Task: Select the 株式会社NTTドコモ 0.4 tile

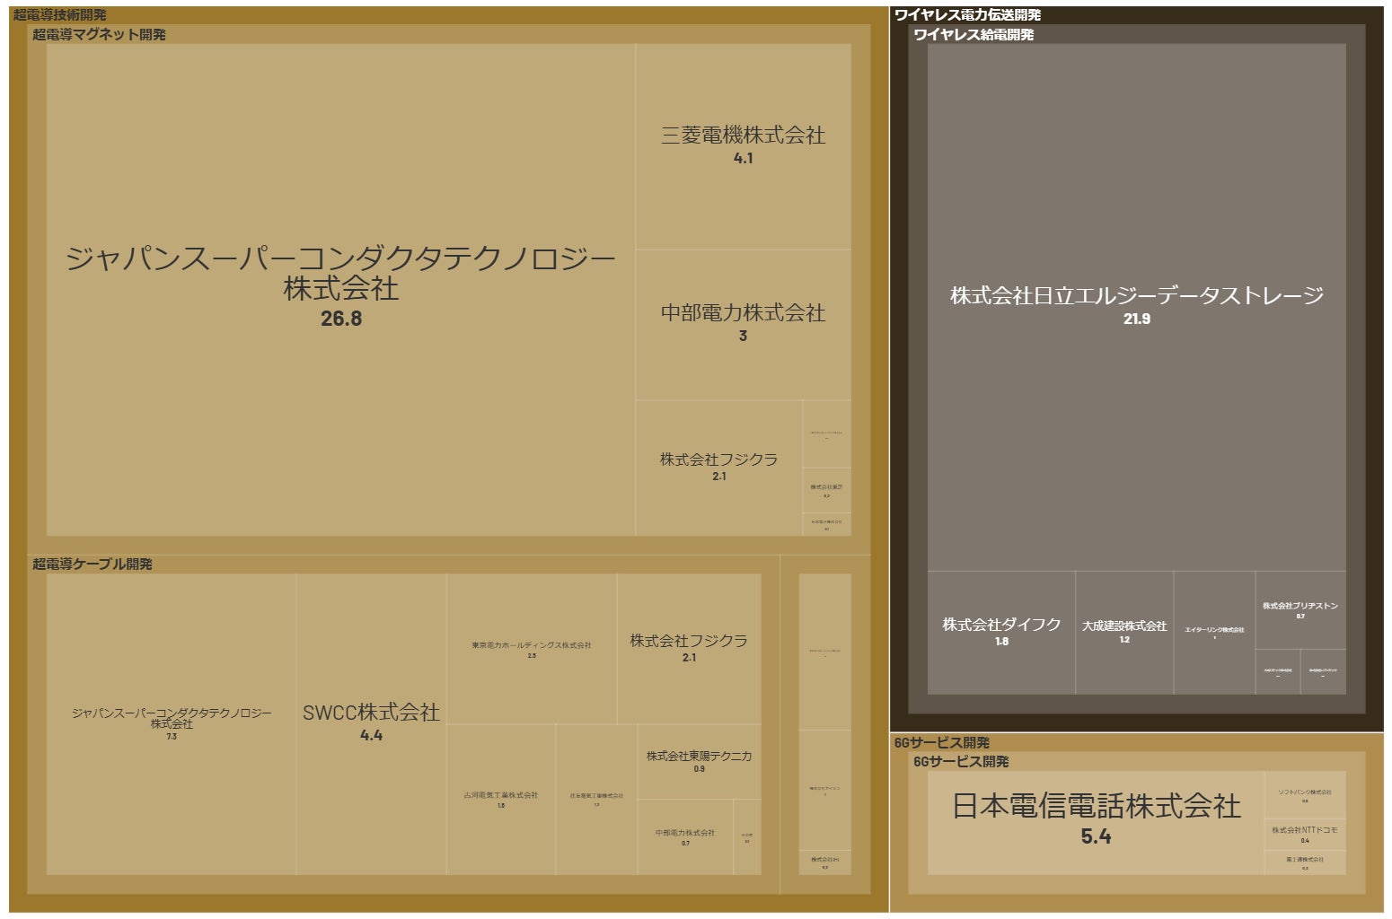Action: pos(1305,835)
